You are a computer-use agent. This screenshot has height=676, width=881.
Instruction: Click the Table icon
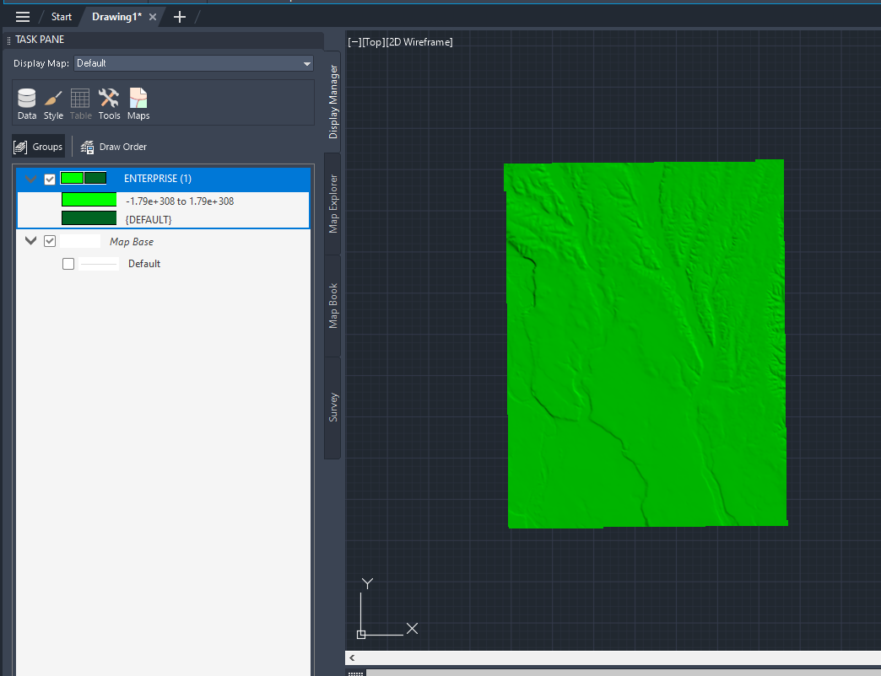[x=80, y=102]
